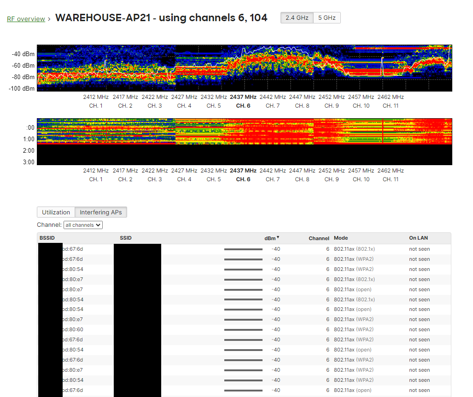Switch to the 5 GHz band

click(327, 18)
